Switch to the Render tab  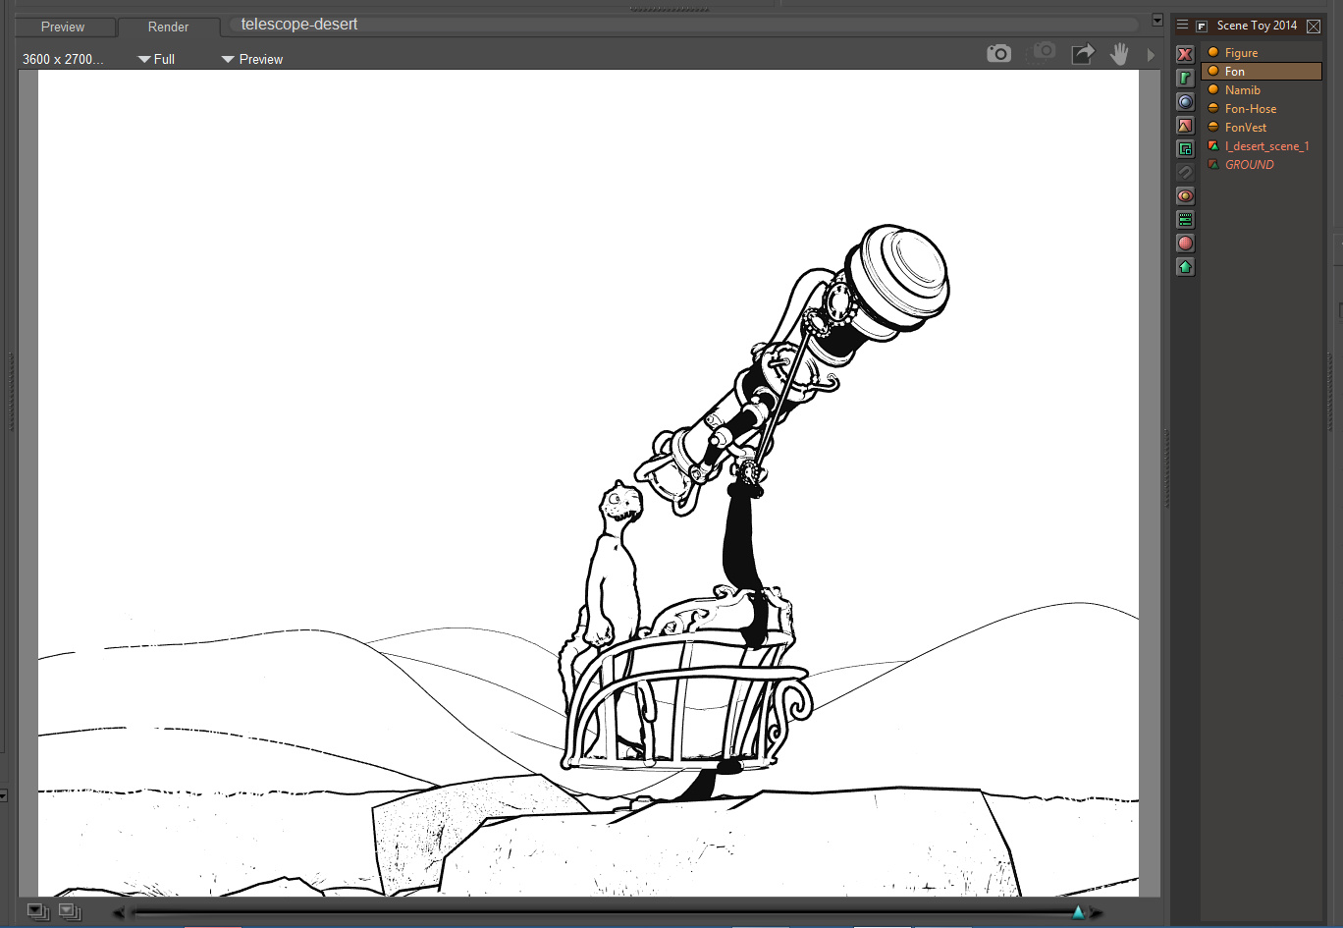click(x=168, y=27)
